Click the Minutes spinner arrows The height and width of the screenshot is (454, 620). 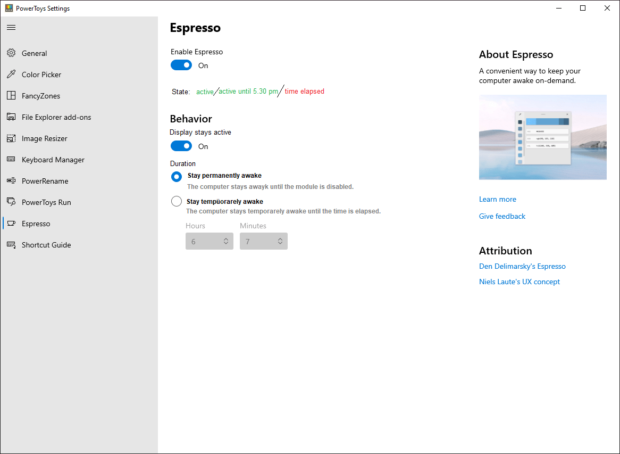pos(280,241)
